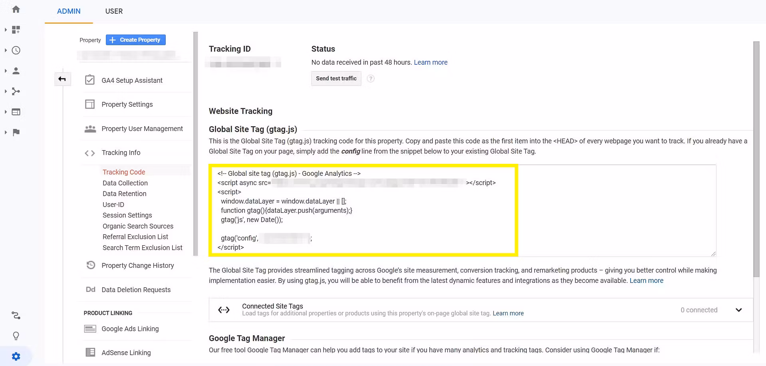The image size is (766, 366).
Task: Open the Conversions flag icon
Action: [x=16, y=132]
